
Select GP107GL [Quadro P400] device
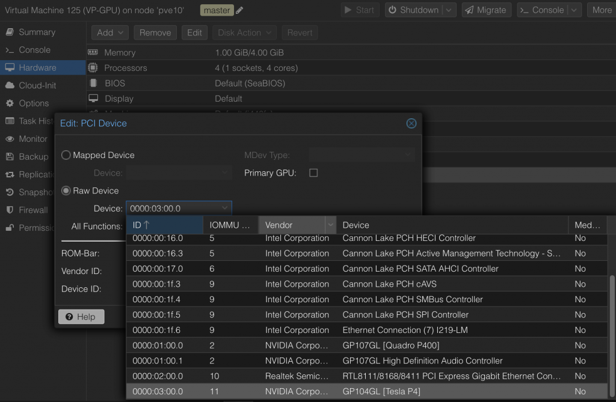367,346
